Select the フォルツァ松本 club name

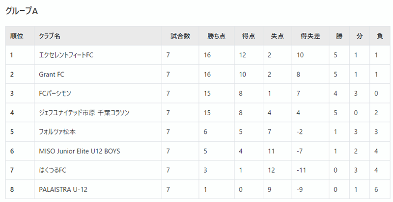(57, 132)
